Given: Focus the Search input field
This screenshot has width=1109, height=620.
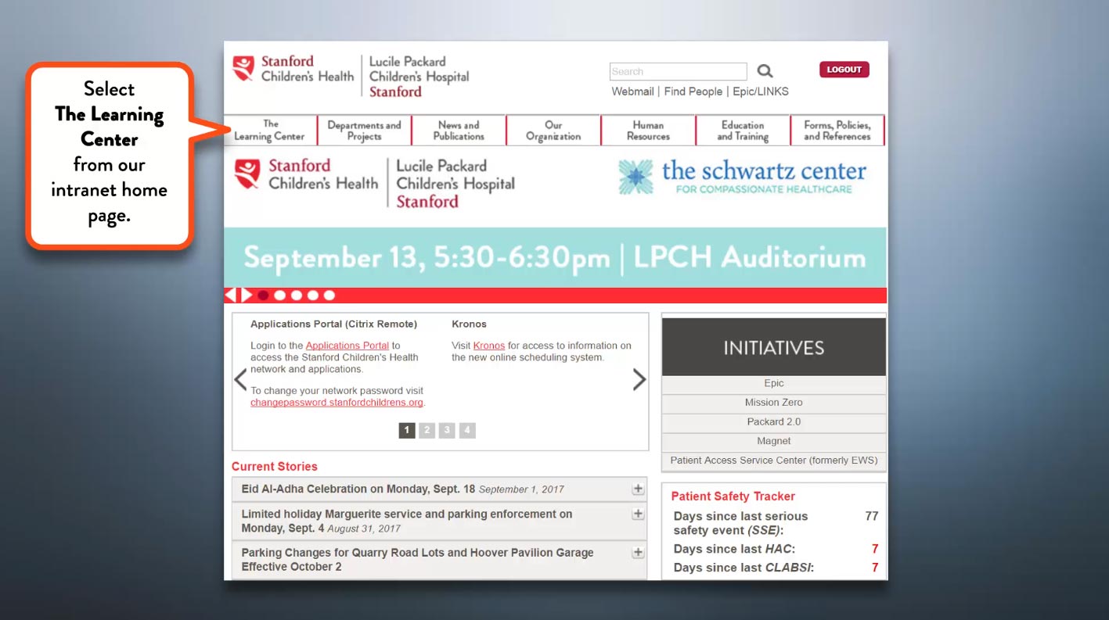Looking at the screenshot, I should [678, 71].
